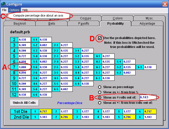
Task: Close the Configure window
Action: click(x=165, y=4)
